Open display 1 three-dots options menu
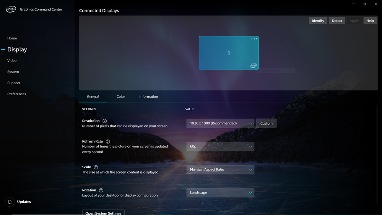The width and height of the screenshot is (382, 215). (x=254, y=39)
